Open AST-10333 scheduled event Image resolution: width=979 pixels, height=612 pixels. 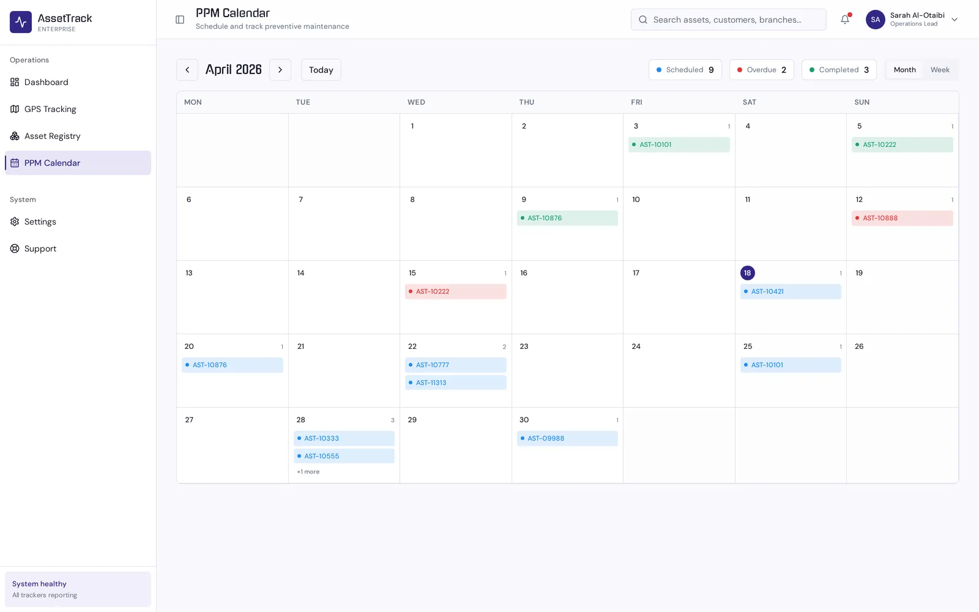tap(344, 438)
